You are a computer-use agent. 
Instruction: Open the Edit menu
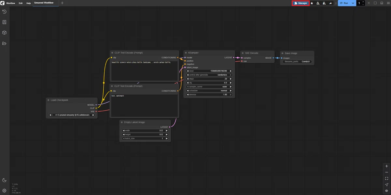pyautogui.click(x=21, y=3)
